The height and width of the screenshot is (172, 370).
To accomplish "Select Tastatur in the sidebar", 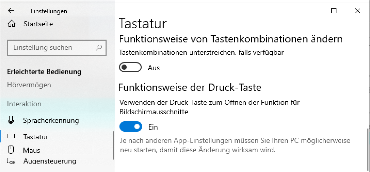I will [36, 137].
